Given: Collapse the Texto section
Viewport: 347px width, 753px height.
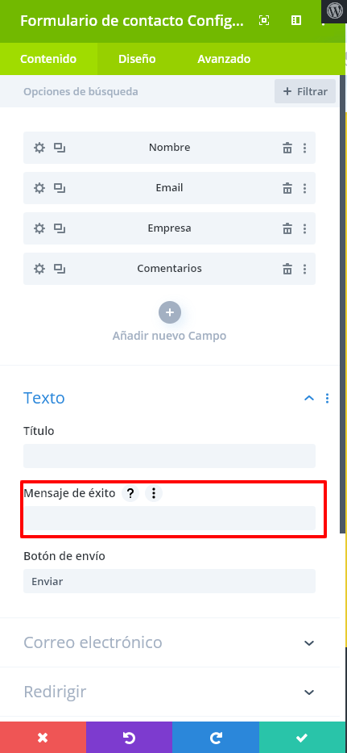Looking at the screenshot, I should (x=310, y=398).
